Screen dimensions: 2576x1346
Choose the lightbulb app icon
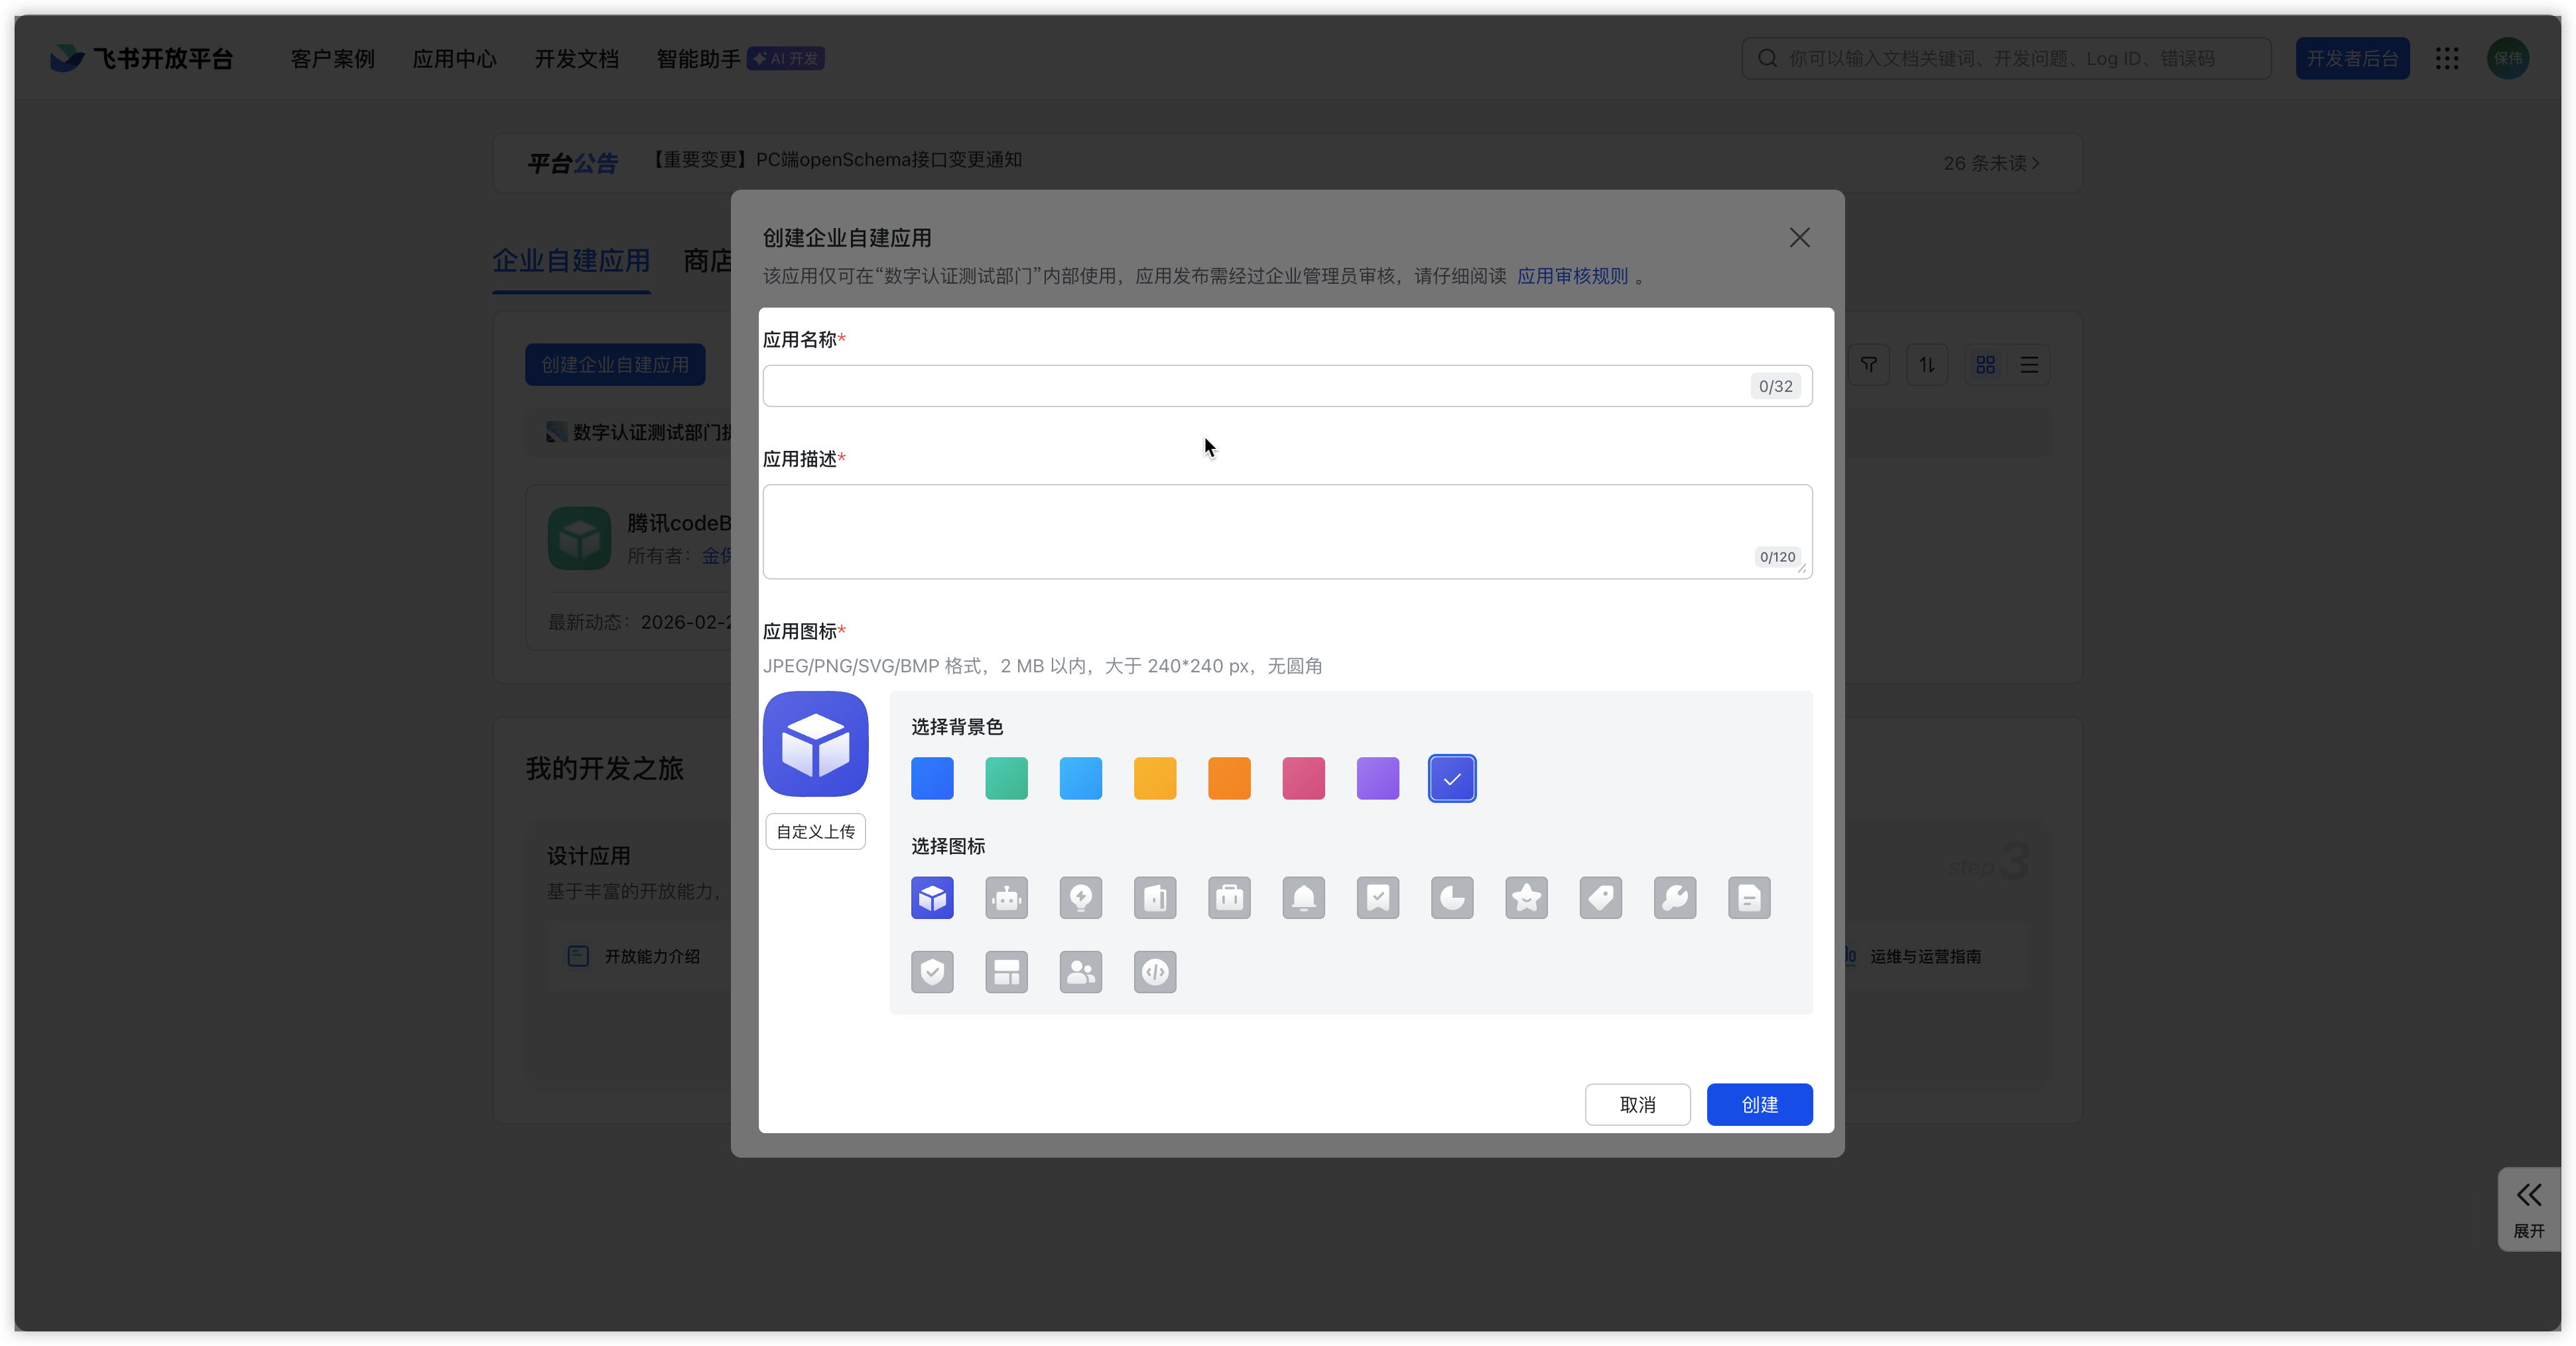1080,898
